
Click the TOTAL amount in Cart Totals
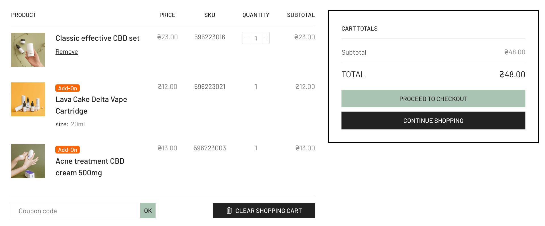[x=512, y=74]
